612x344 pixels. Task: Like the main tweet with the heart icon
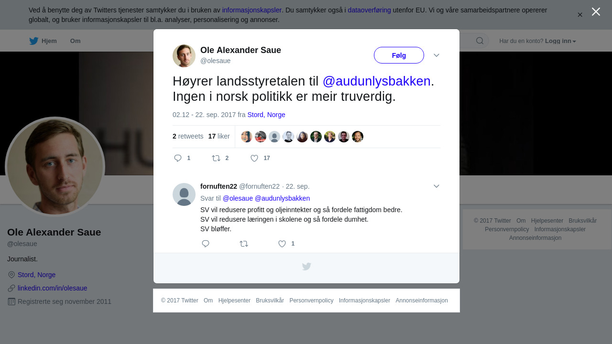click(254, 158)
